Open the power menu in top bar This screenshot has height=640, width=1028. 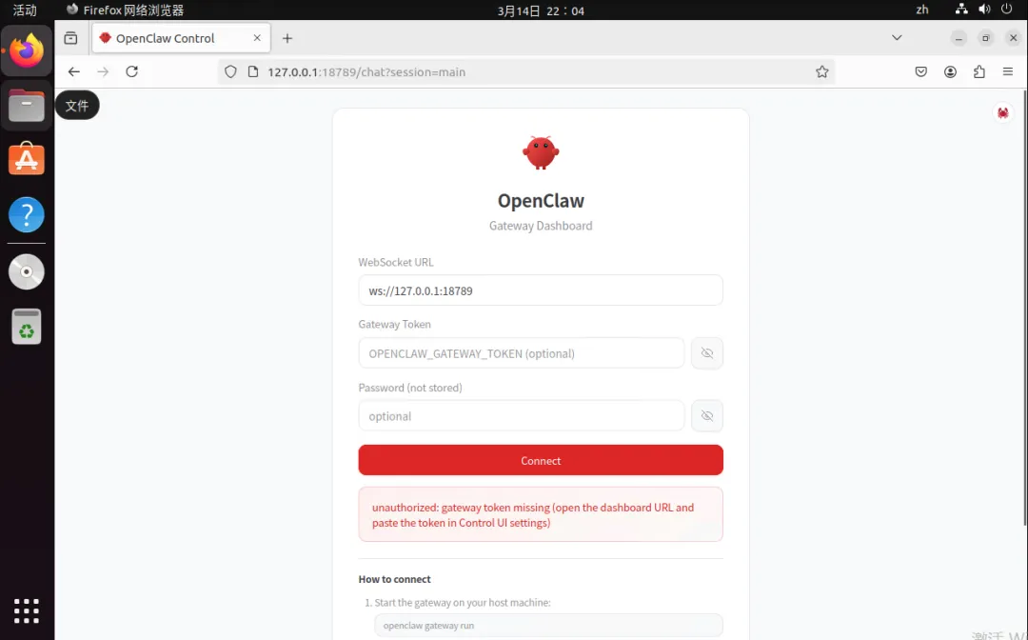pos(1006,10)
